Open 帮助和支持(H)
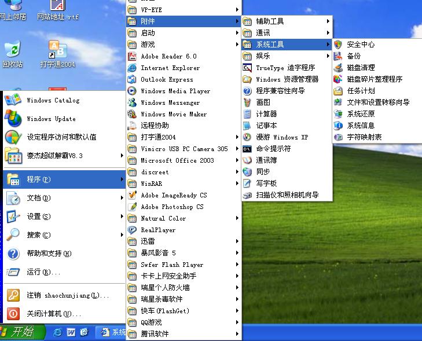Viewport: 422px width, 341px height. pos(64,254)
